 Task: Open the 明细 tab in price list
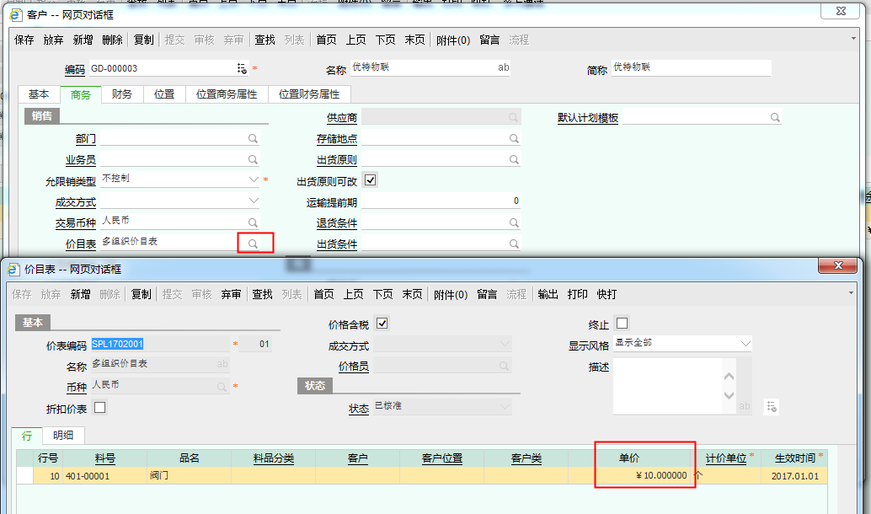(x=63, y=435)
